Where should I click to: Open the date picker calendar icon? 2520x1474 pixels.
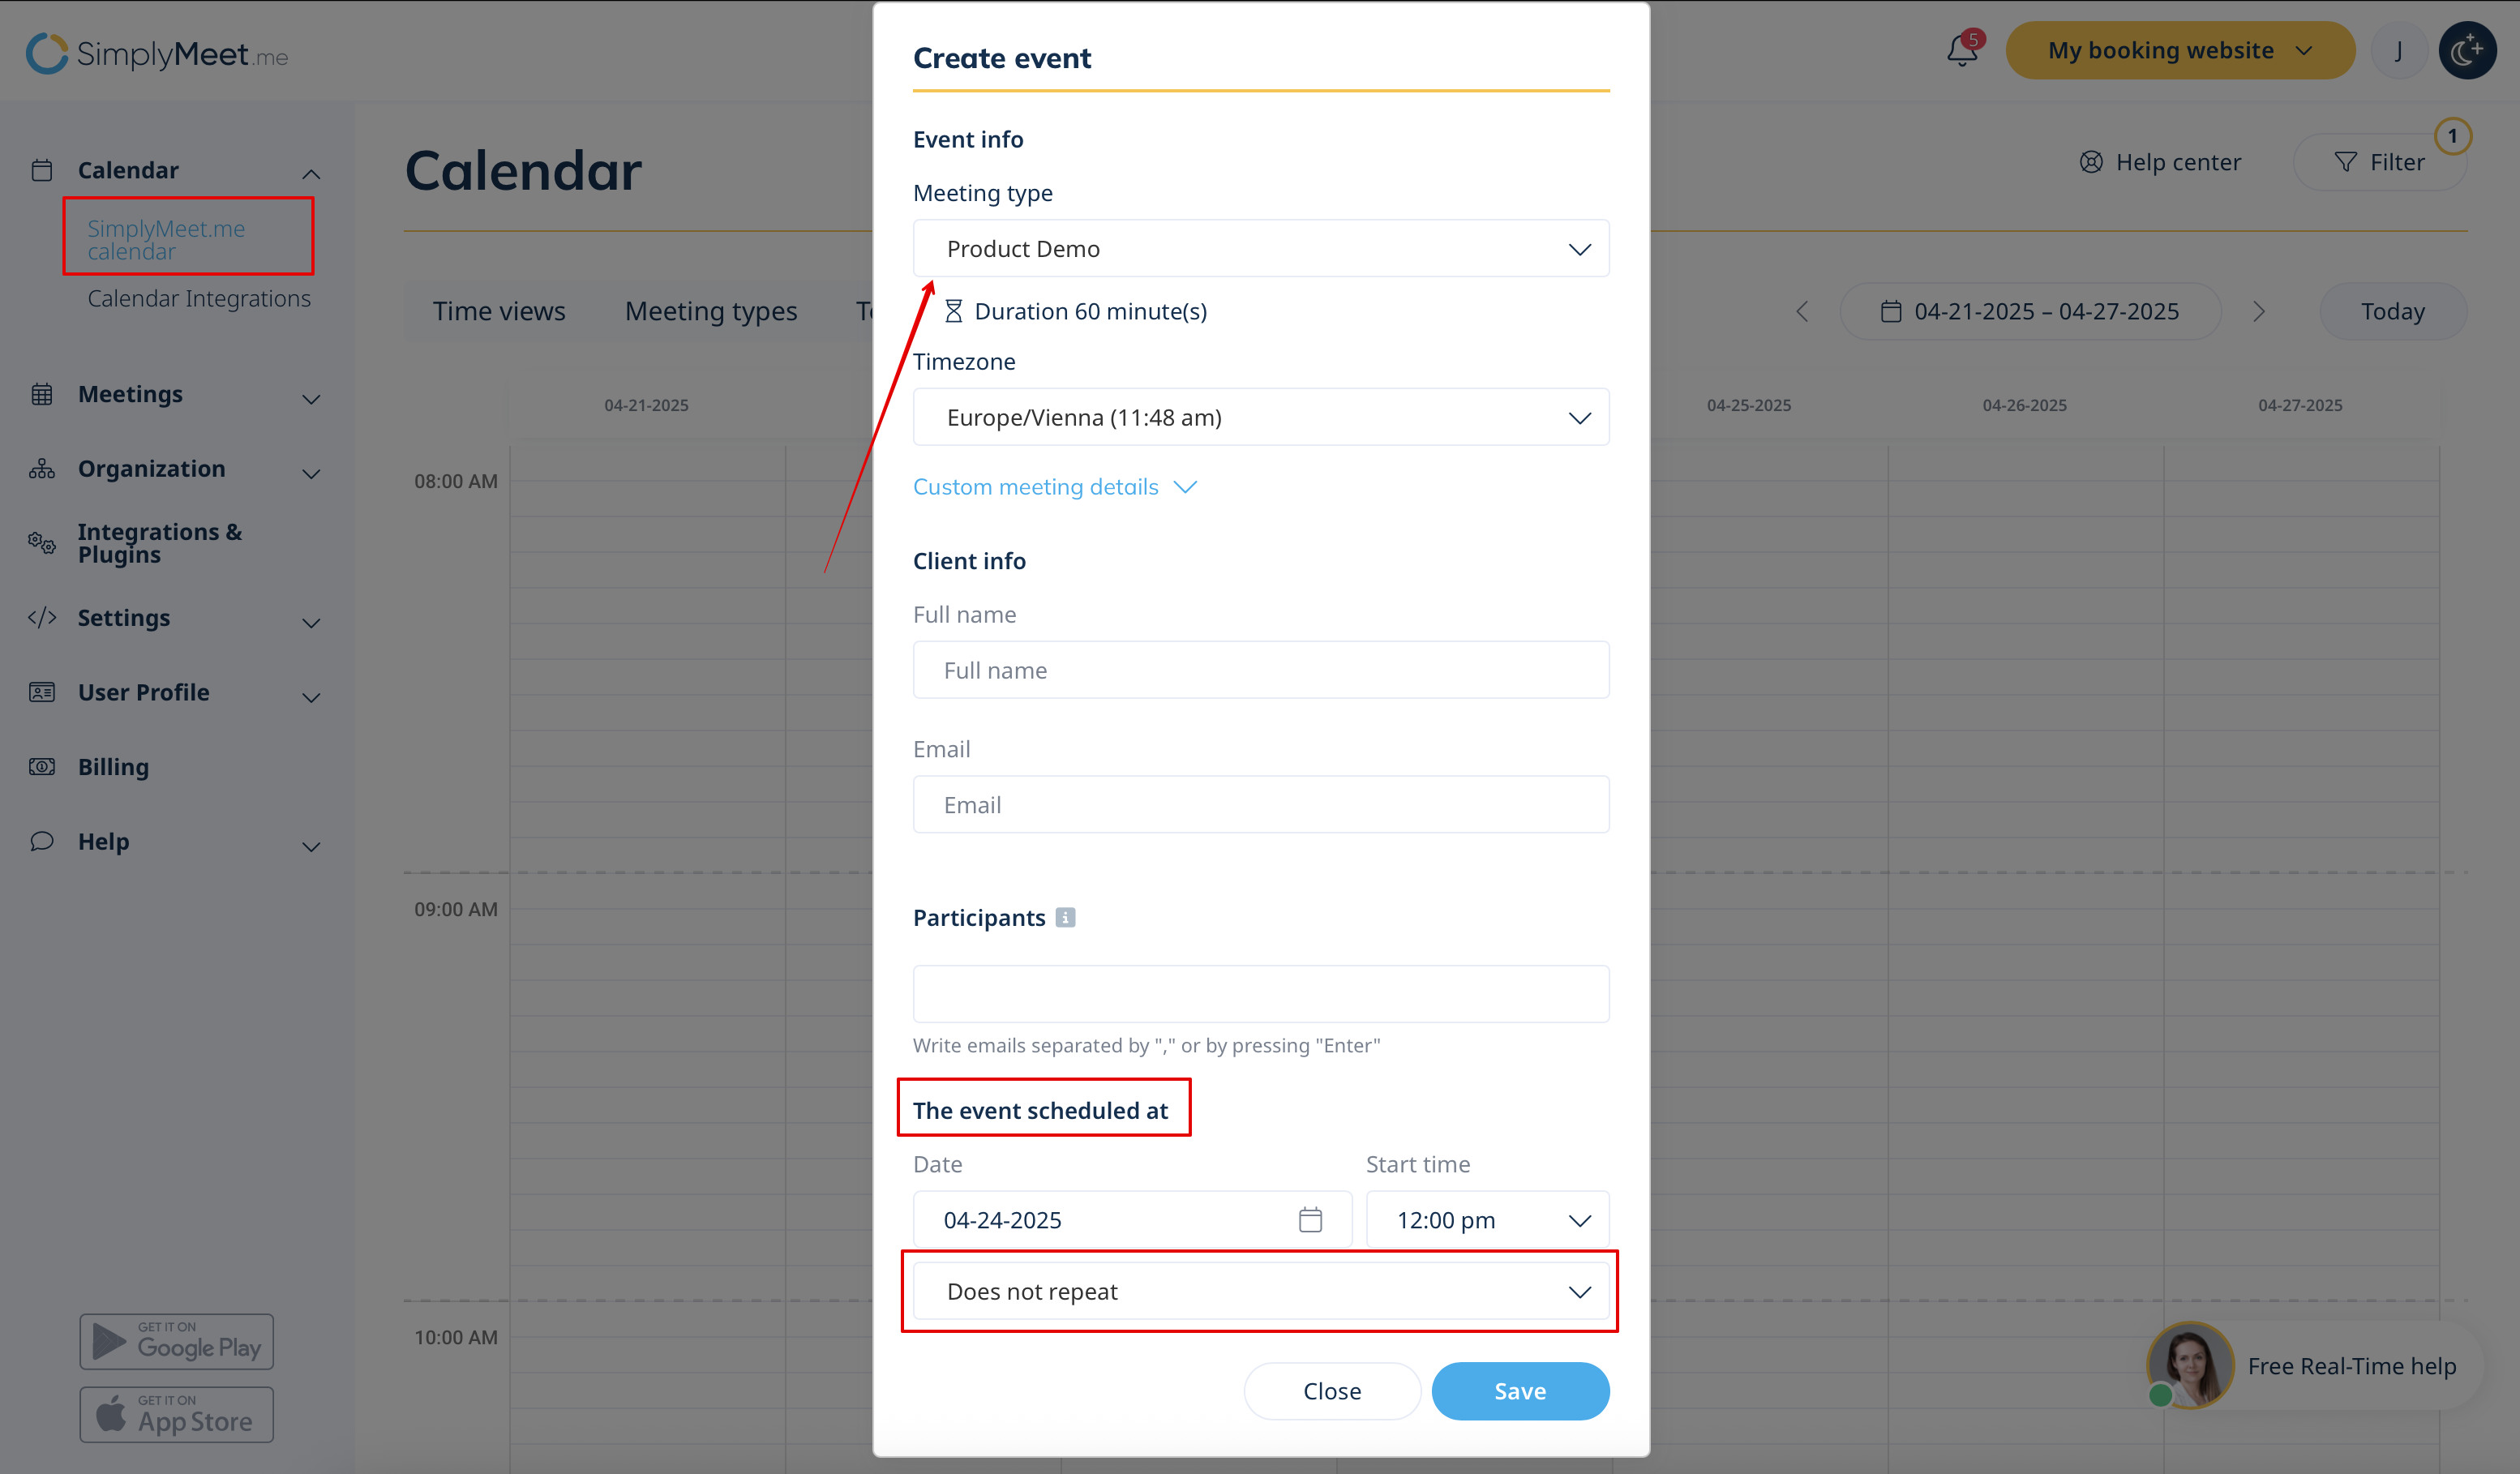[x=1310, y=1220]
